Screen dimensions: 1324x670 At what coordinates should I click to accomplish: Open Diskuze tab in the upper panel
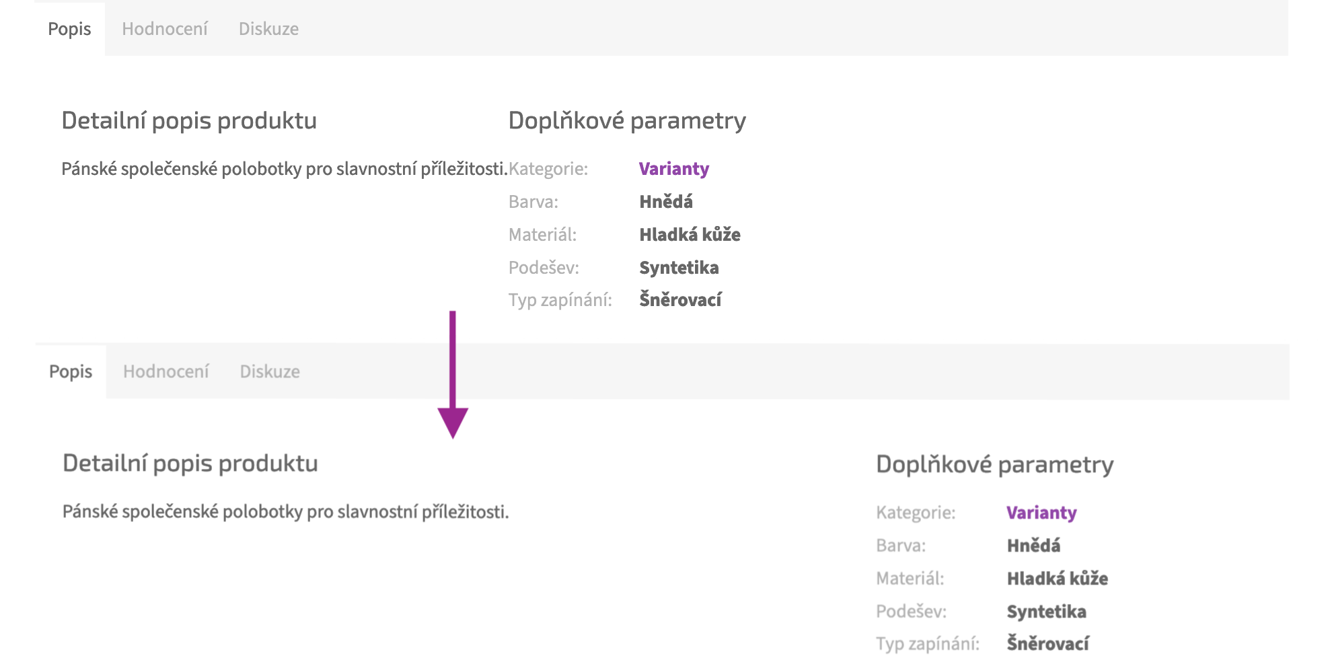pos(268,29)
